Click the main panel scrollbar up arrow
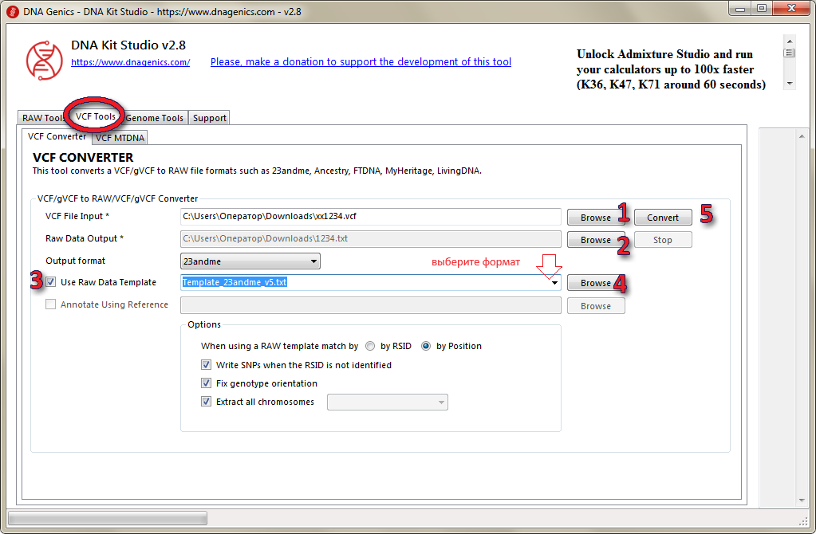 click(x=802, y=135)
